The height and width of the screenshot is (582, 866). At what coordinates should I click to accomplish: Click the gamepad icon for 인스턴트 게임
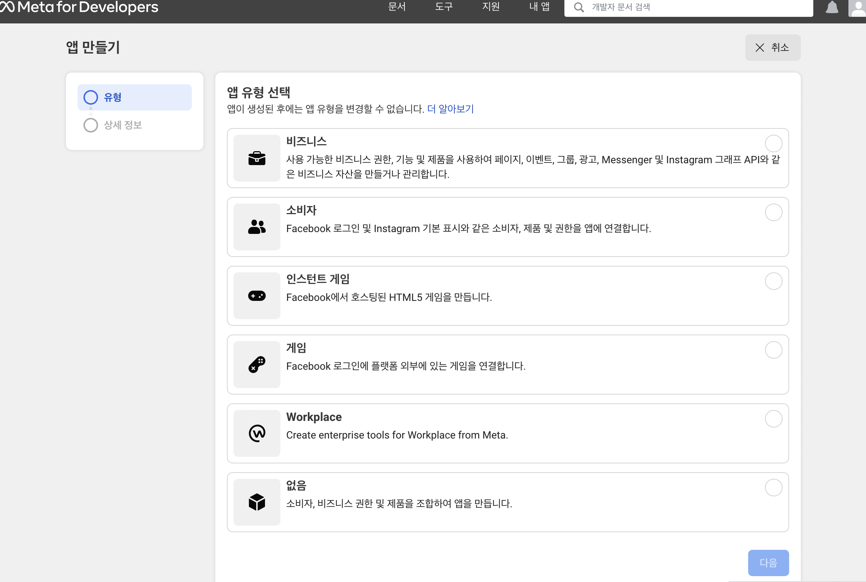click(257, 296)
